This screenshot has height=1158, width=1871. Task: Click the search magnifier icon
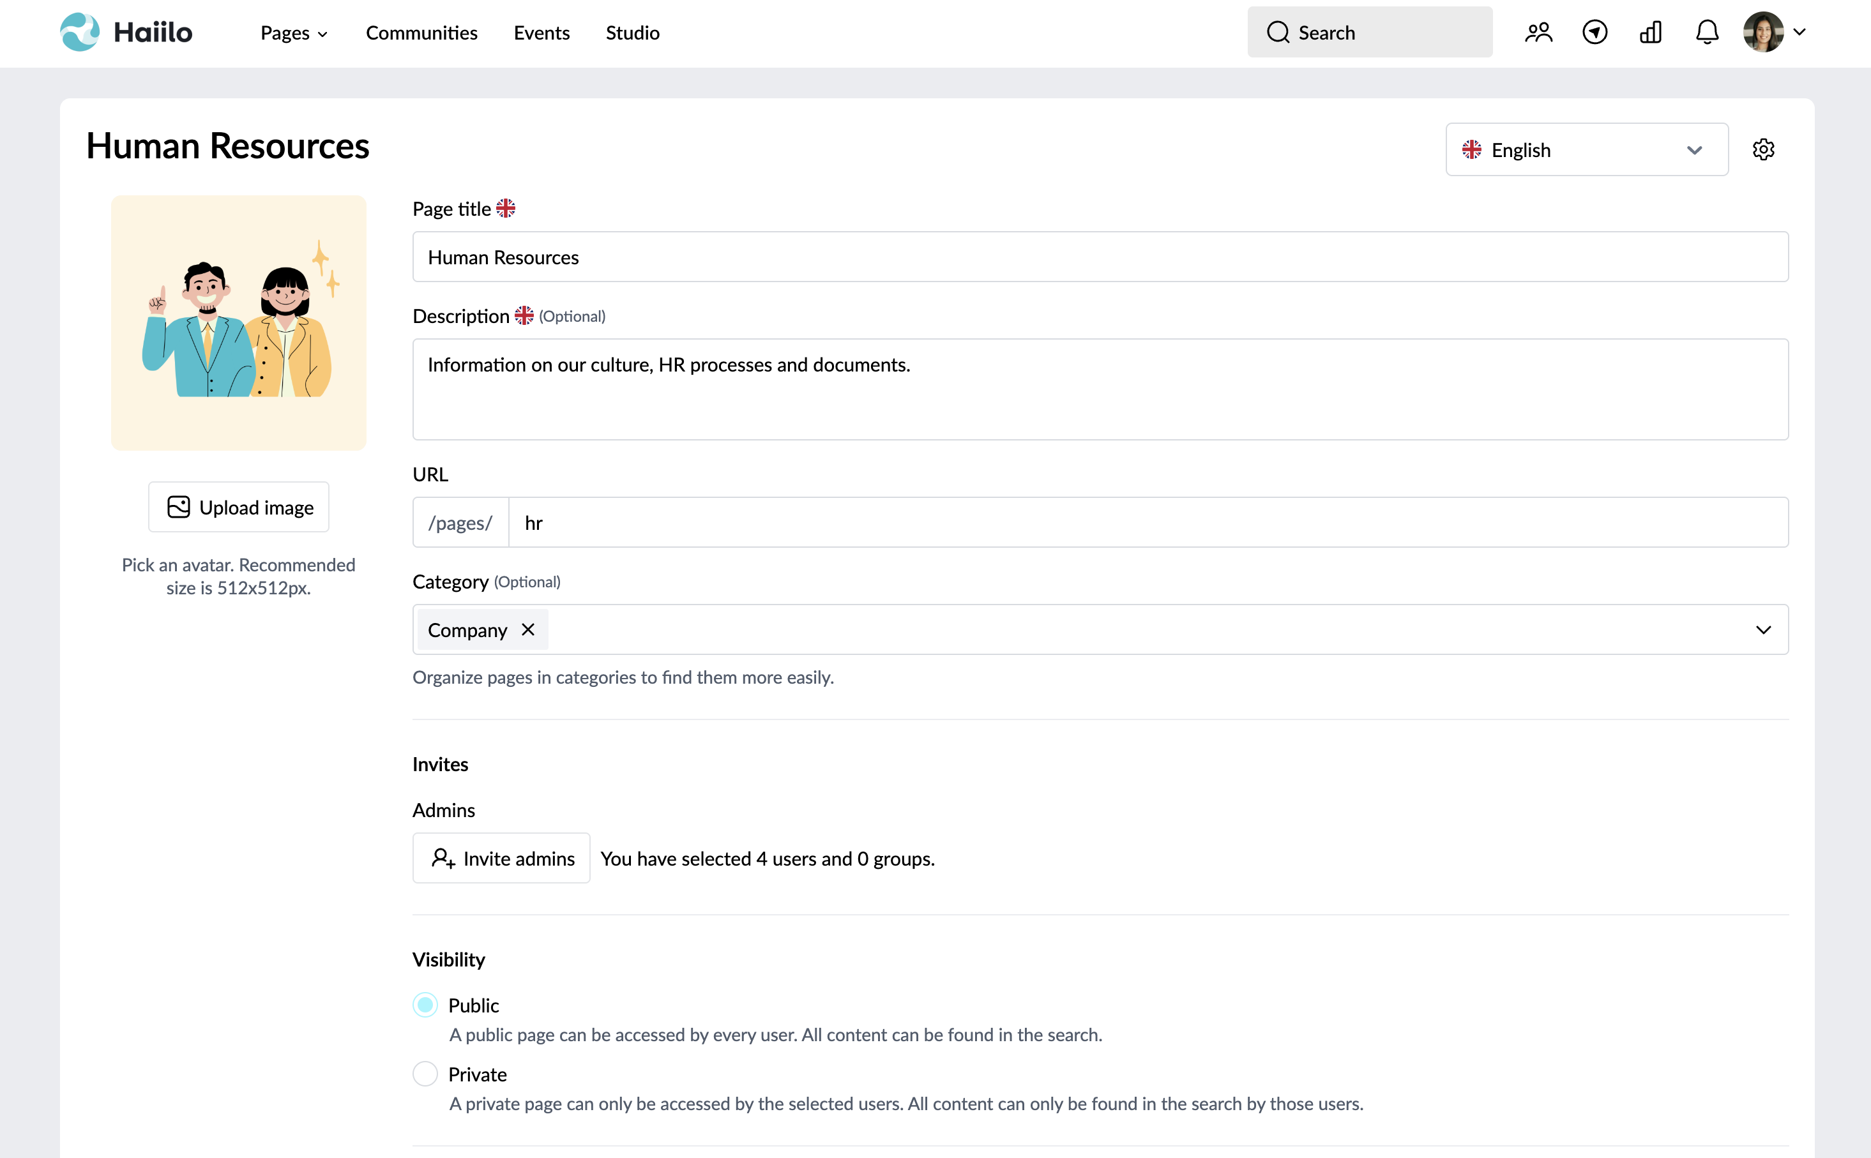[x=1278, y=32]
